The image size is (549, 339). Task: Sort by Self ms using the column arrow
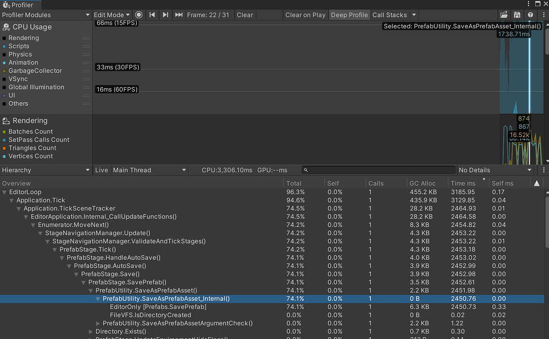[x=537, y=182]
